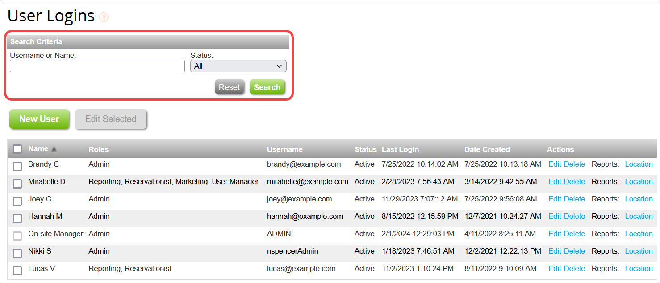Edit the user Joey G

[555, 199]
